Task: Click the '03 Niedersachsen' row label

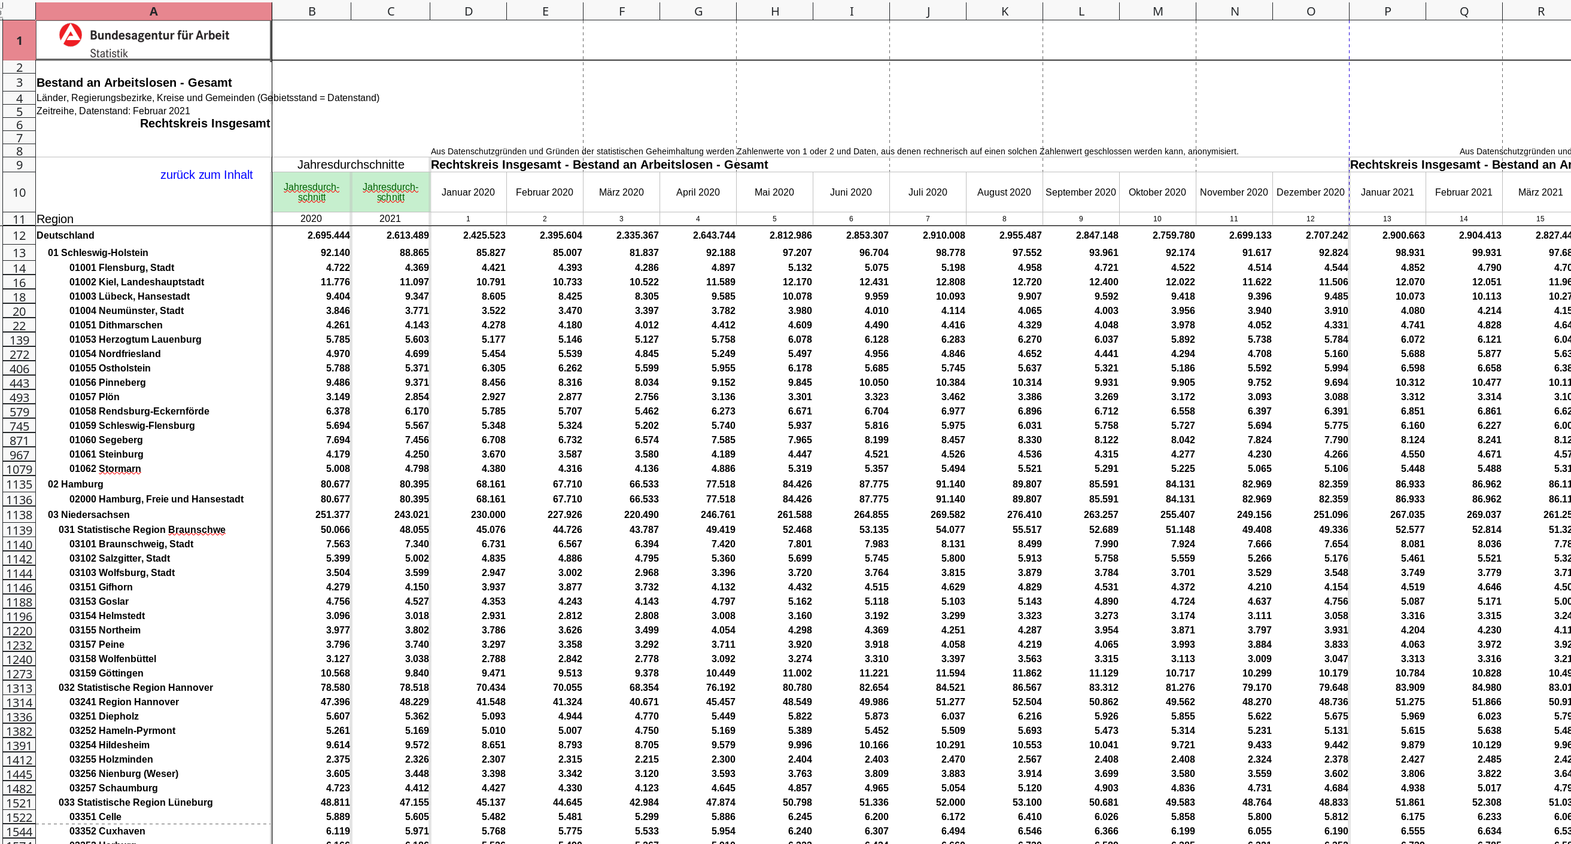Action: 89,514
